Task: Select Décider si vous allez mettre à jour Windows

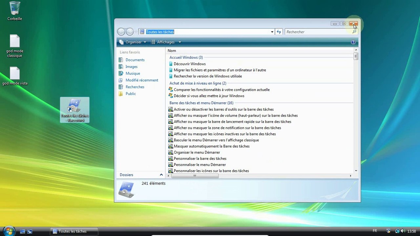Action: [209, 96]
